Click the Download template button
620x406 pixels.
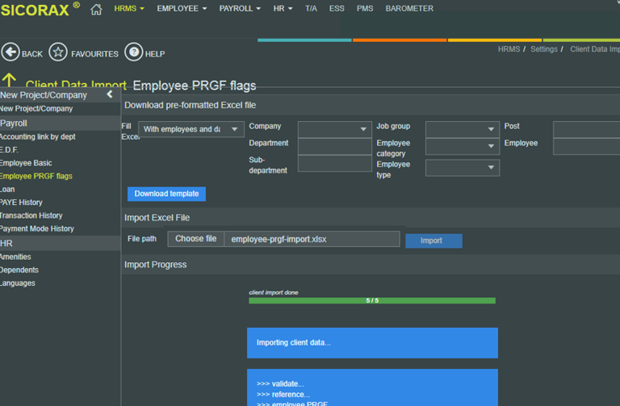tap(166, 194)
